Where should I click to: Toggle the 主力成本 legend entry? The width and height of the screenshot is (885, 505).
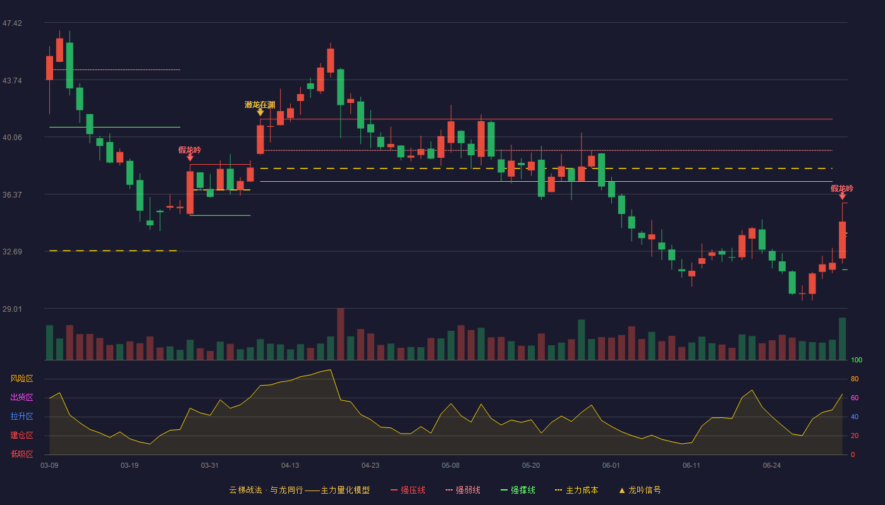(x=577, y=490)
